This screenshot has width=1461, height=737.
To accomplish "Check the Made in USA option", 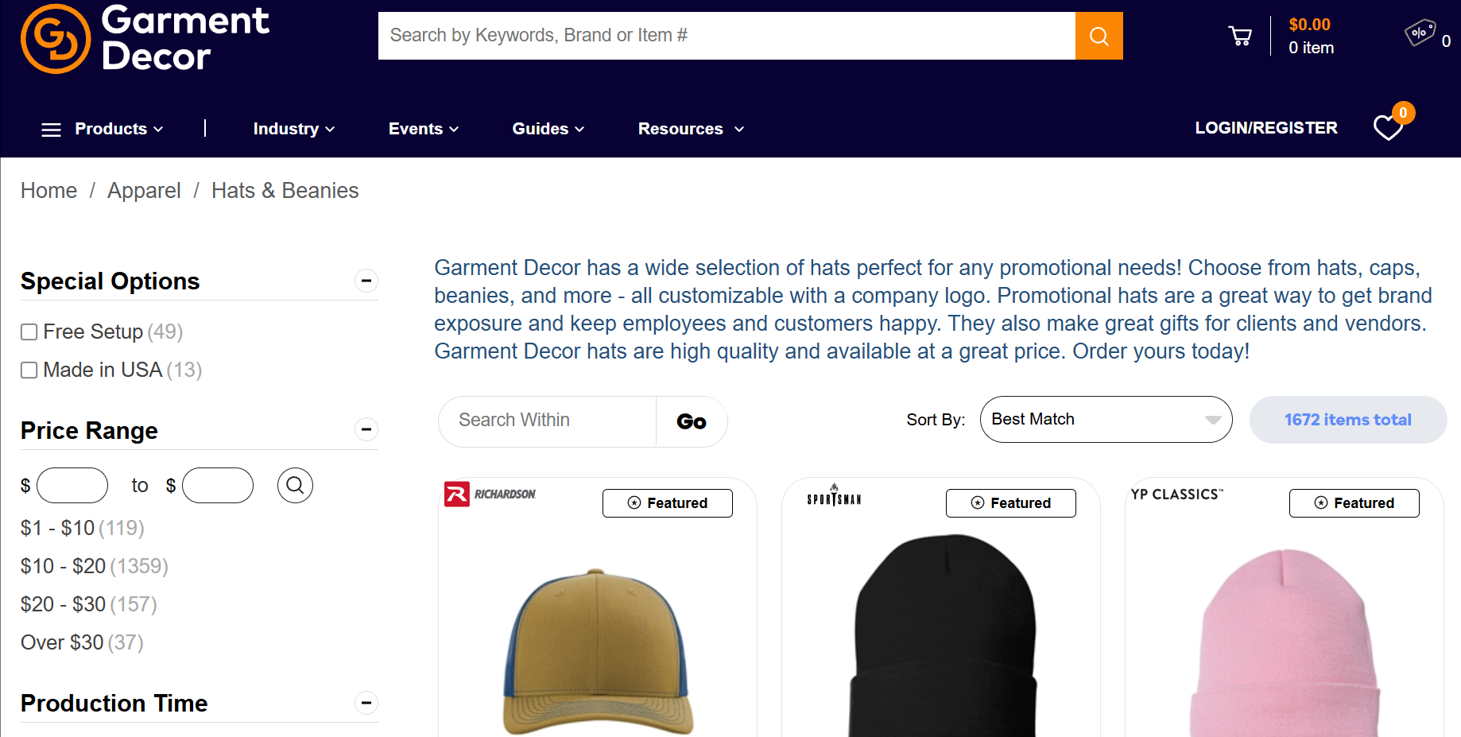I will (29, 370).
